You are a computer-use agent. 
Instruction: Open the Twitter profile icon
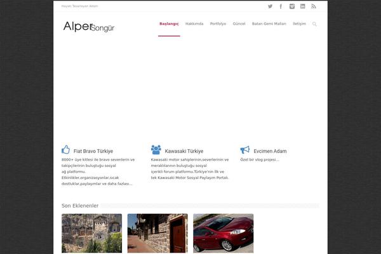(x=270, y=6)
